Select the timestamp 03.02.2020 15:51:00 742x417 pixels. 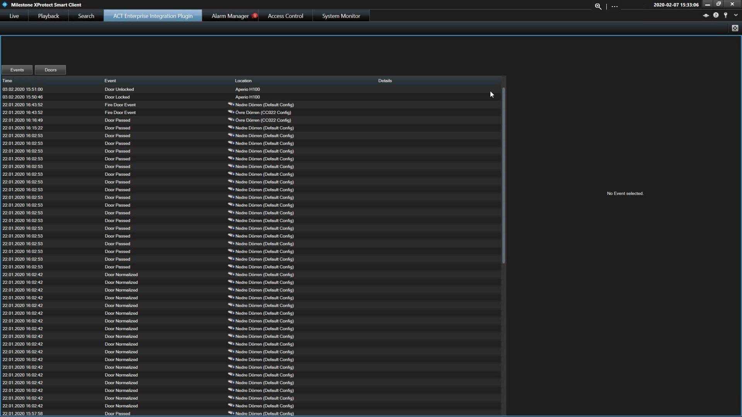(23, 89)
